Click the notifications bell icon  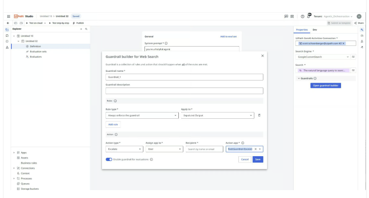coord(309,16)
